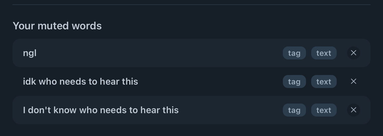Click the word 'Your' in the section heading

[24, 26]
